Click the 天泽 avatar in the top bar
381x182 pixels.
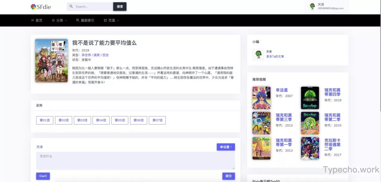coord(312,6)
